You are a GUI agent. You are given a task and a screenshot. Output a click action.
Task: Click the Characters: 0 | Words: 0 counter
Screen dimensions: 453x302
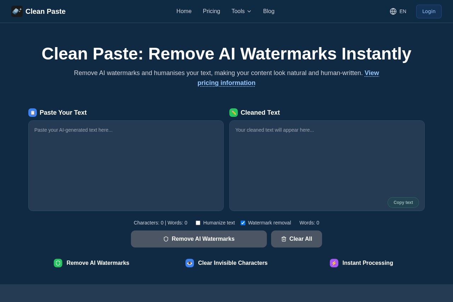[160, 223]
